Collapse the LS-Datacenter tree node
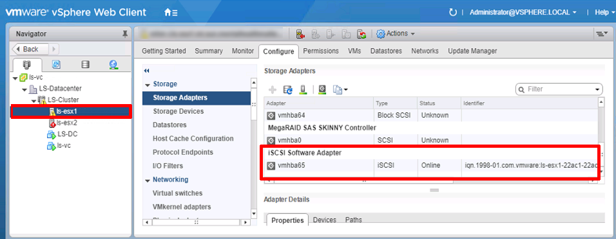The image size is (616, 239). coord(24,89)
